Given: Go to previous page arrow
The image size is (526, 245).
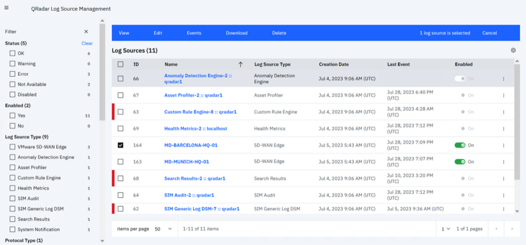Looking at the screenshot, I should [496, 229].
